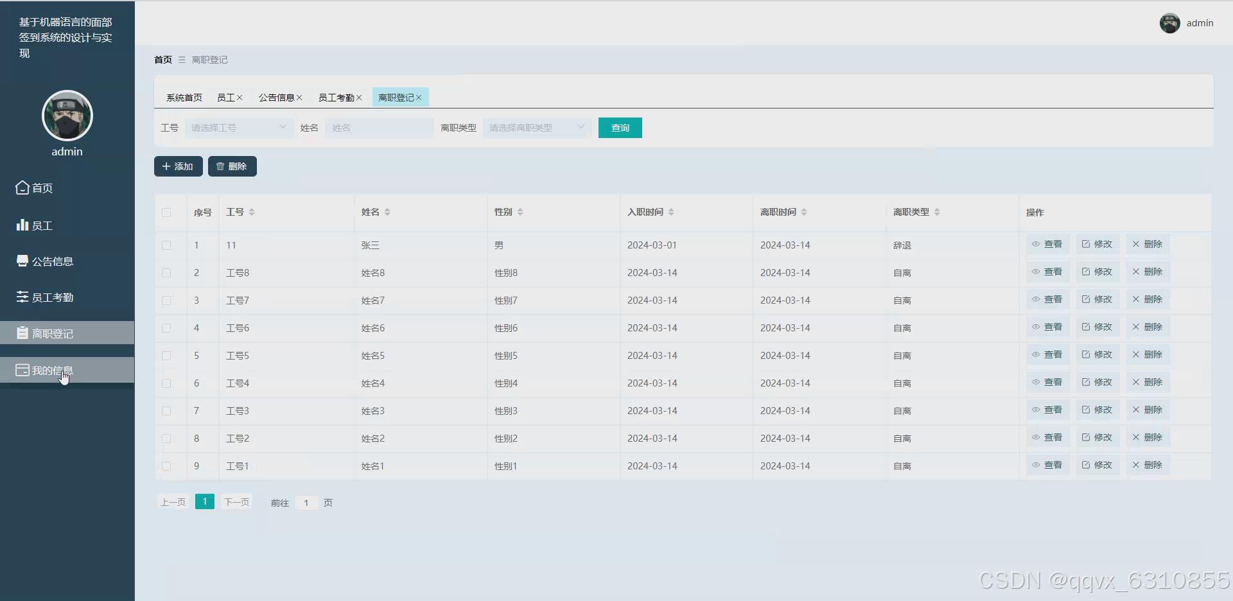Click the 员工考勤 sliders icon
The width and height of the screenshot is (1233, 601).
22,297
